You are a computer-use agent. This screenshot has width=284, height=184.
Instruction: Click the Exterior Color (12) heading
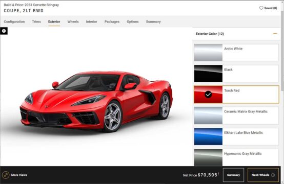click(x=210, y=34)
